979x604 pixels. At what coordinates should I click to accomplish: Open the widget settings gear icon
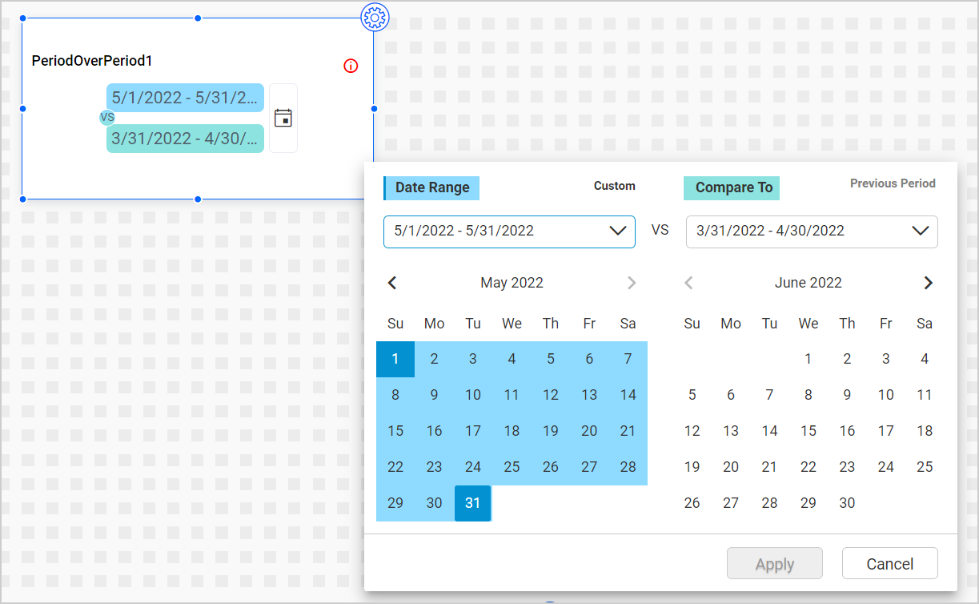tap(375, 18)
